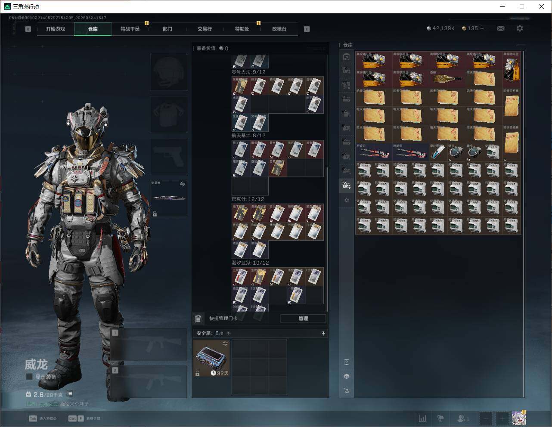The width and height of the screenshot is (552, 427).
Task: Open the settings gear in top bar
Action: pyautogui.click(x=520, y=28)
